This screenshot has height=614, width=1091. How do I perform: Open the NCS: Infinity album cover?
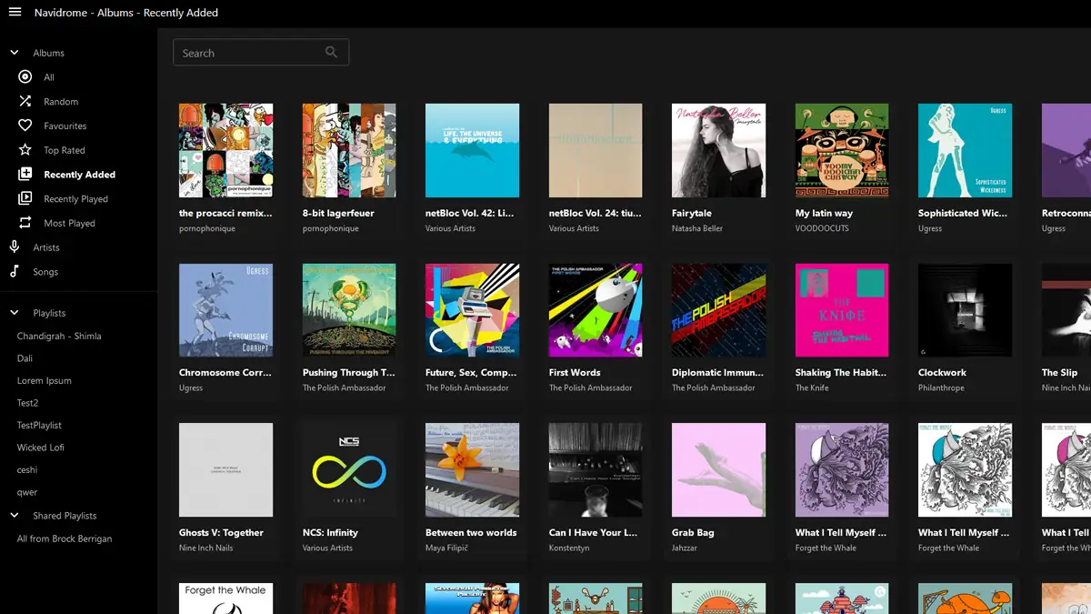[x=349, y=469]
